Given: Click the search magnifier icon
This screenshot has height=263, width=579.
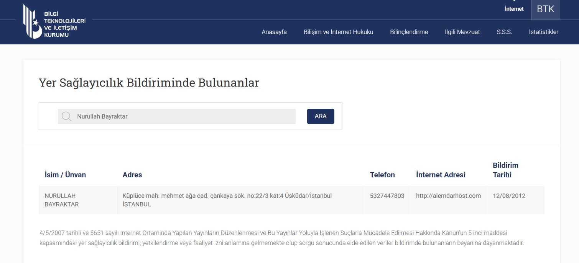Looking at the screenshot, I should point(67,116).
